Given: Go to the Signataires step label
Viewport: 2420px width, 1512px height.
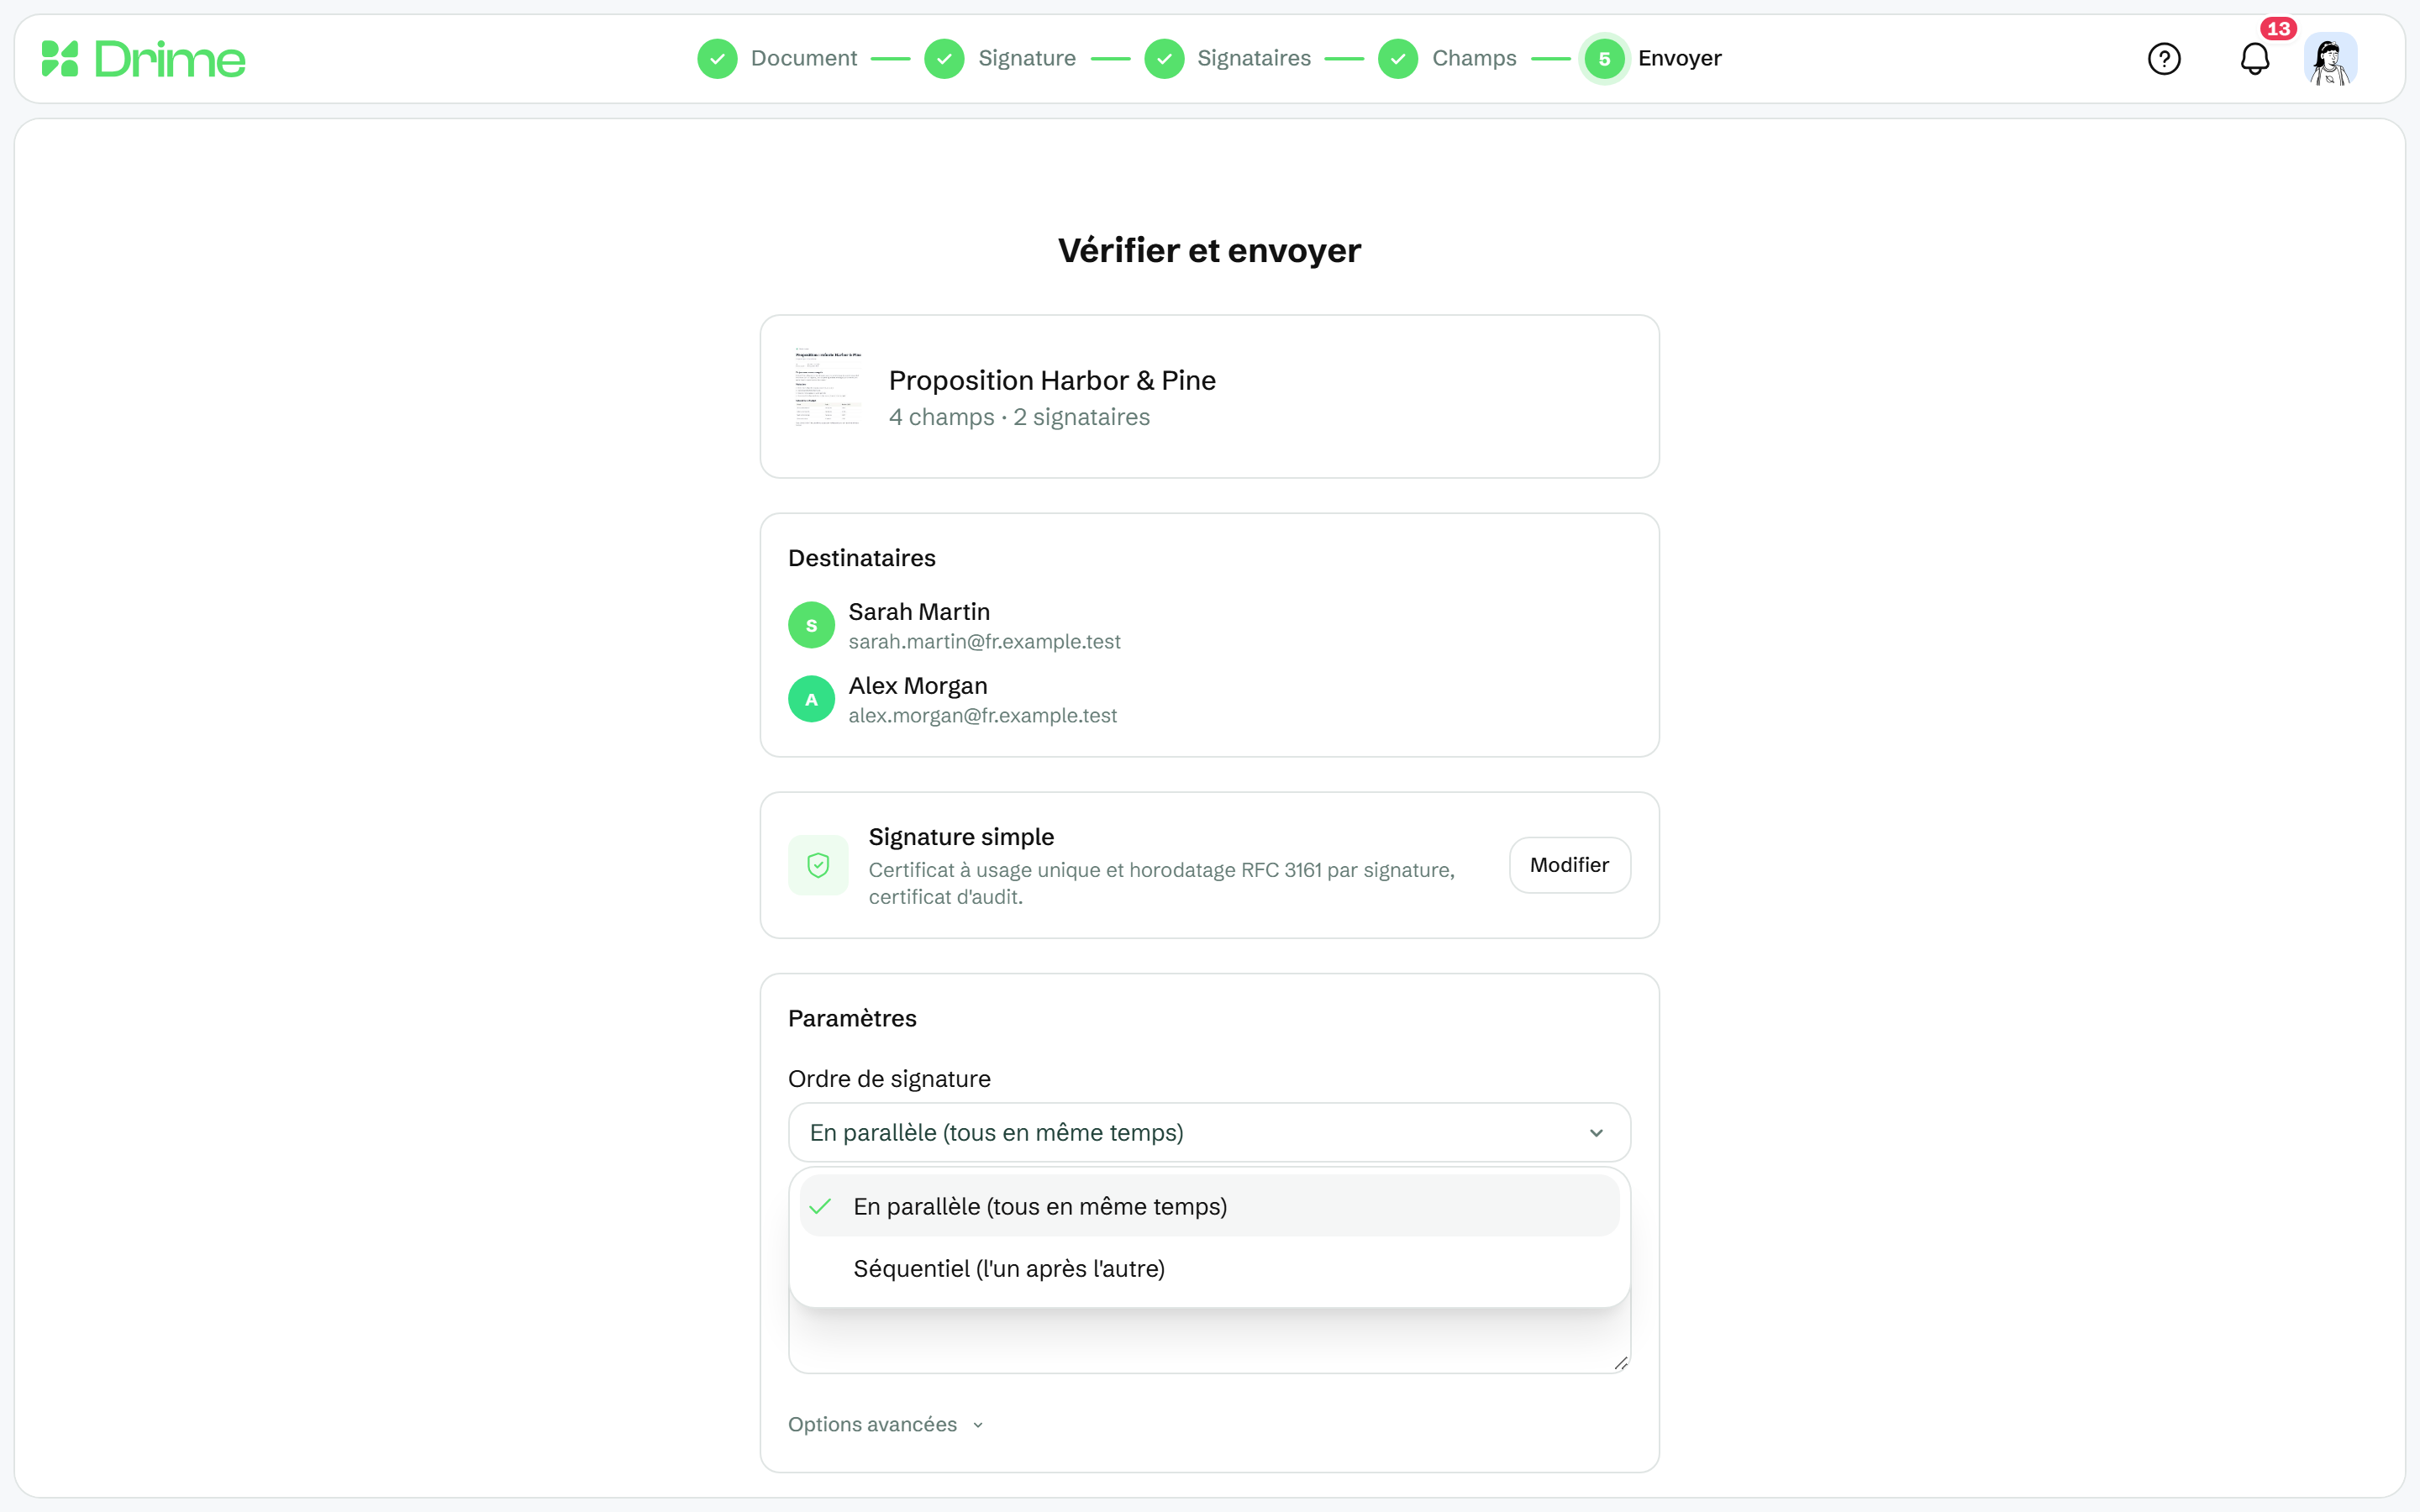Looking at the screenshot, I should (x=1254, y=58).
